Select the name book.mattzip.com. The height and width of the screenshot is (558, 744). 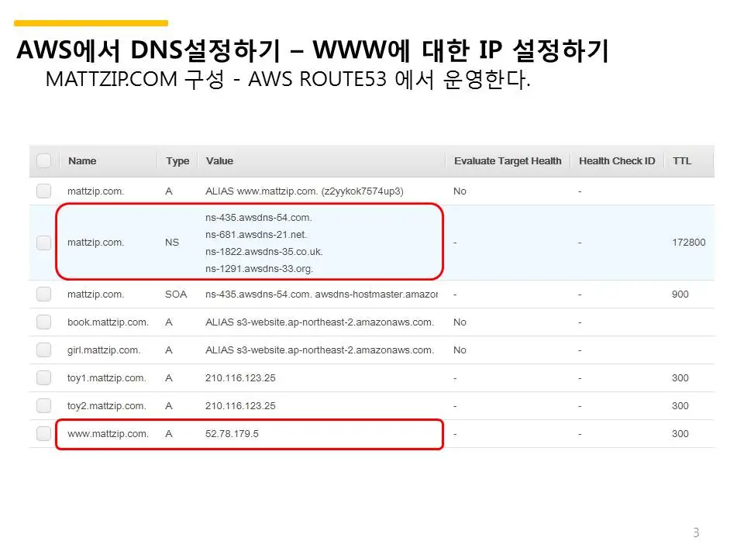pos(108,322)
